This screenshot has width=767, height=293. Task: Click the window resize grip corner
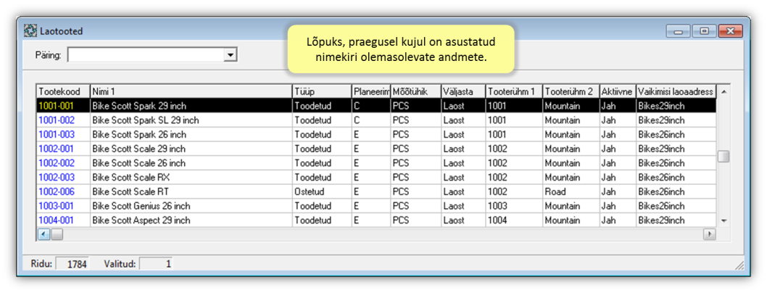(739, 265)
